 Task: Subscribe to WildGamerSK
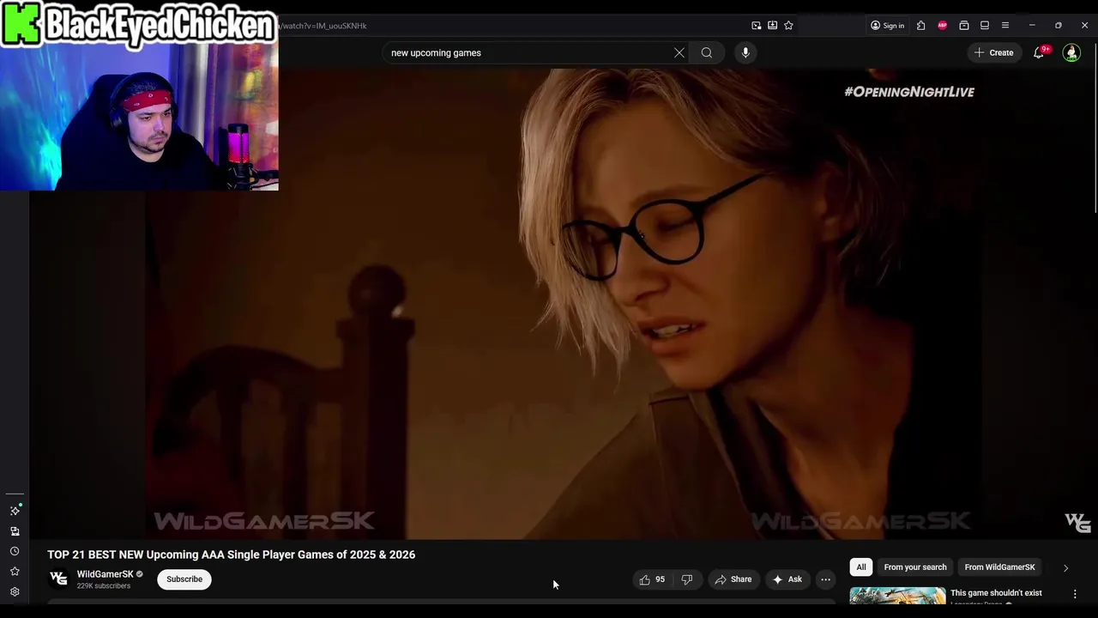(184, 579)
